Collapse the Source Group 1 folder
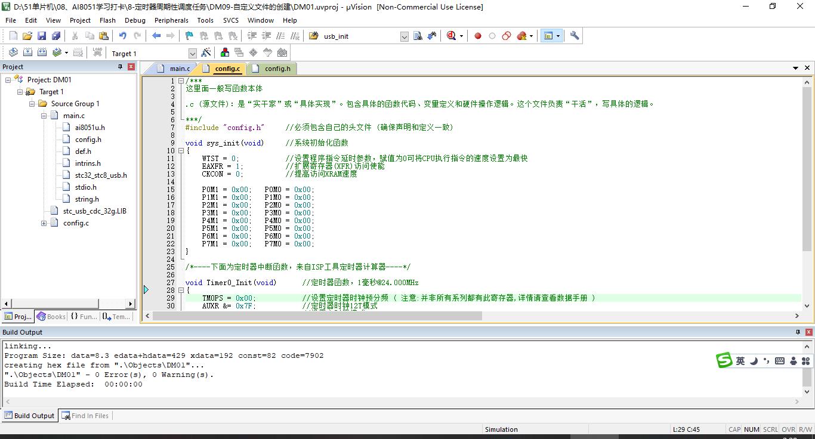 pyautogui.click(x=32, y=104)
